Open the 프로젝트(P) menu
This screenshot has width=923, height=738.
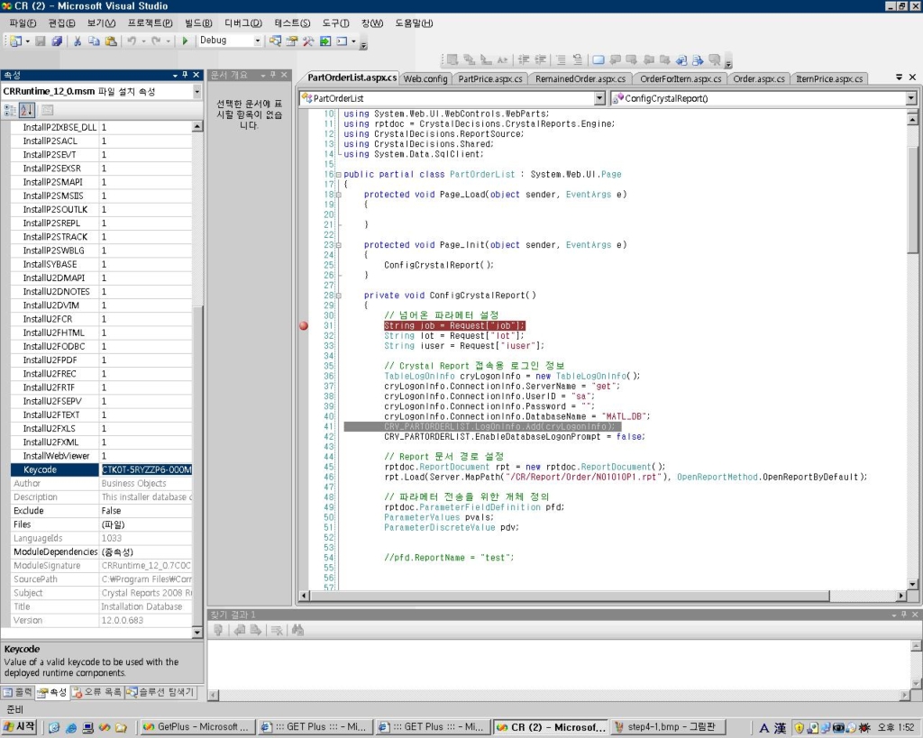pos(151,23)
